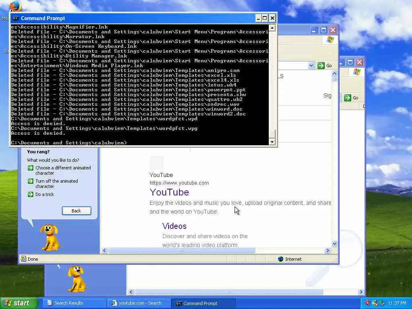The image size is (412, 309).
Task: Click rear window horizontal scrollbar right arrow
Action: coord(361,292)
